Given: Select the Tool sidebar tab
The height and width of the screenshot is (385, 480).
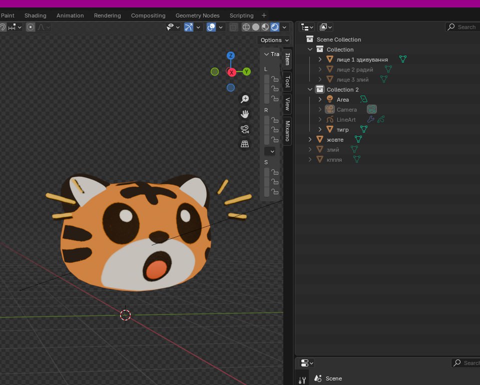Looking at the screenshot, I should pyautogui.click(x=287, y=82).
